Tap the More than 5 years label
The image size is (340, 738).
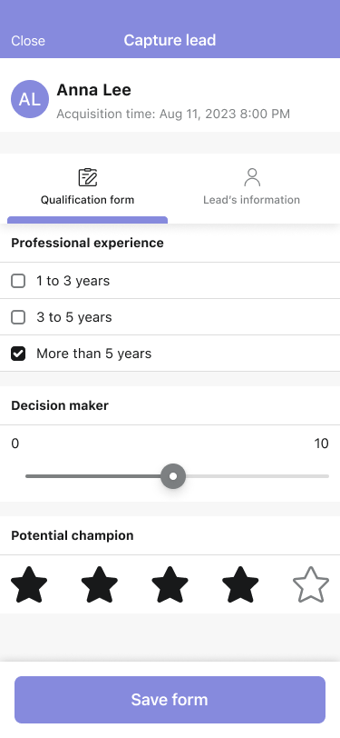coord(94,354)
